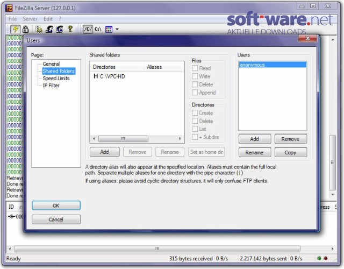Screen dimensions: 344x269
Task: Click main window log vertical scrollbar thumb
Action: (x=333, y=162)
